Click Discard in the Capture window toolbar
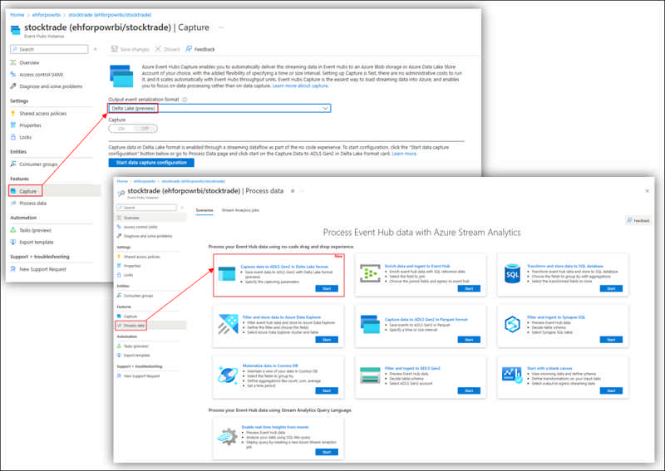 168,50
